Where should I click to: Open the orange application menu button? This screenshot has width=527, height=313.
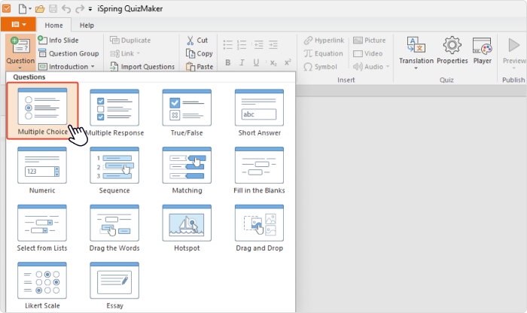[18, 25]
